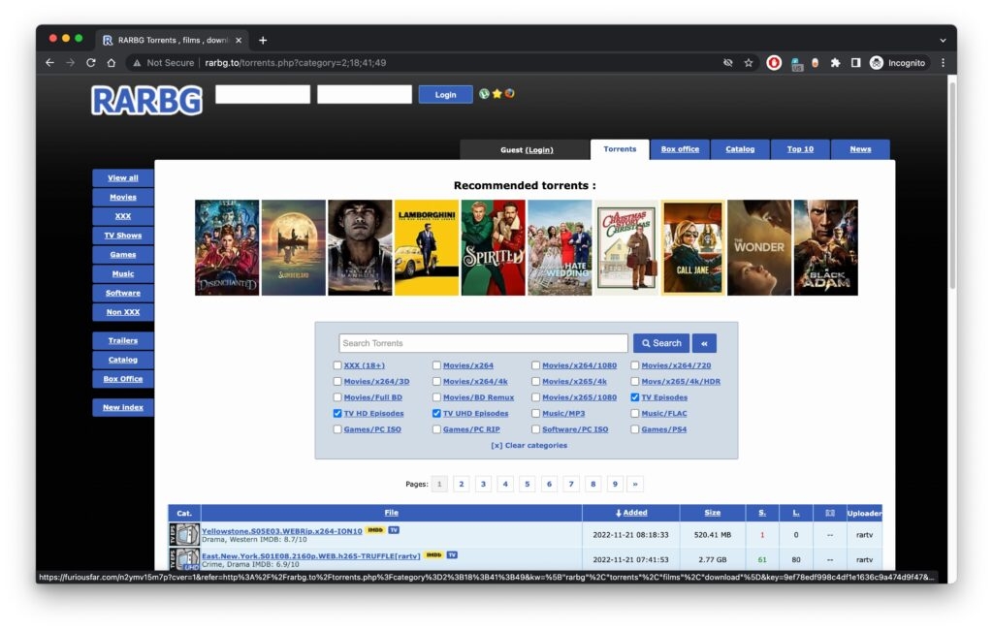Click the Not Secure warning icon
The width and height of the screenshot is (993, 631).
pyautogui.click(x=136, y=63)
